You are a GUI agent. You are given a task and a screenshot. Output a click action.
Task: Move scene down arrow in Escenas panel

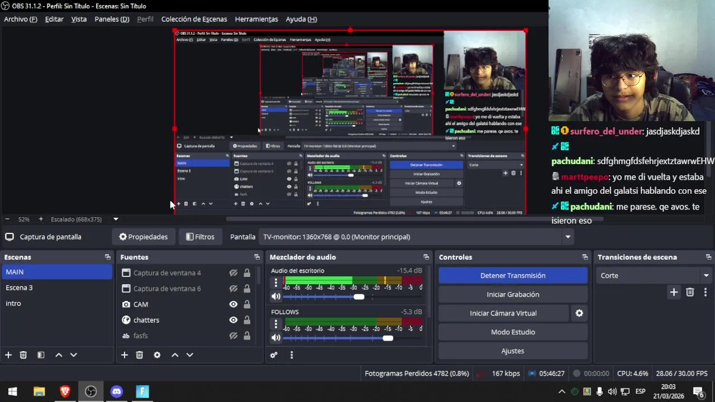73,355
